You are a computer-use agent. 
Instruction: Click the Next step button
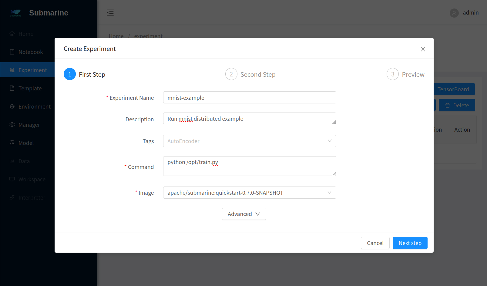[x=410, y=243]
